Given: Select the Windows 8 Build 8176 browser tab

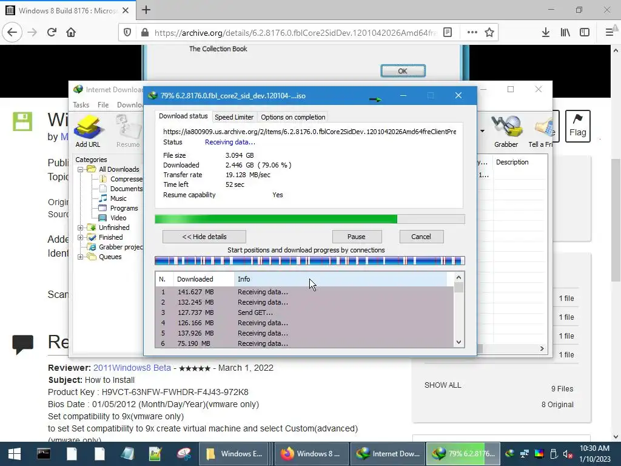Looking at the screenshot, I should [67, 10].
